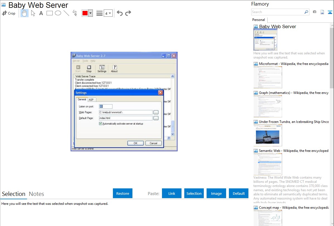Click the About toolbar icon

(114, 69)
